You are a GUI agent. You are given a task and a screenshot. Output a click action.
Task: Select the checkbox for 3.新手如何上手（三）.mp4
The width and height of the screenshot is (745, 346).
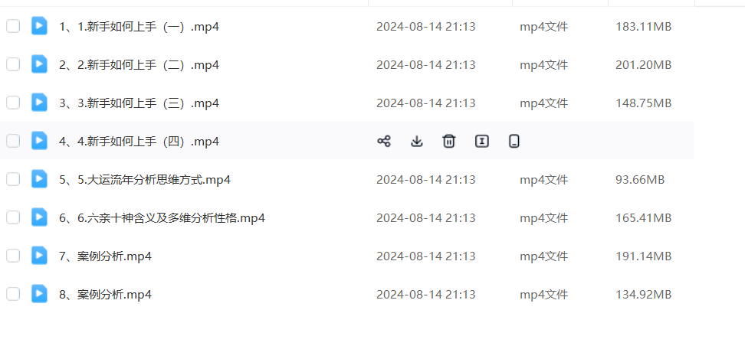(x=13, y=103)
